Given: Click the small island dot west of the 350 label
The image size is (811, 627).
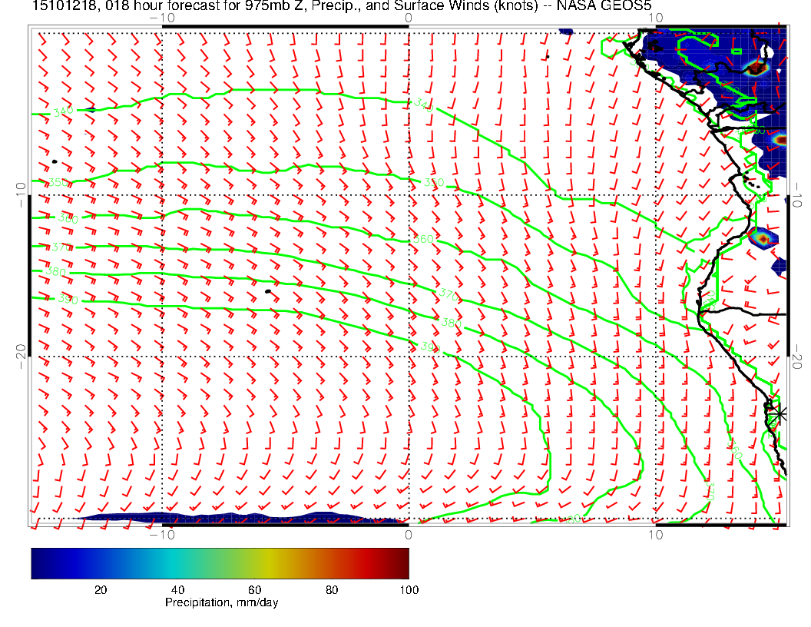Looking at the screenshot, I should click(55, 161).
